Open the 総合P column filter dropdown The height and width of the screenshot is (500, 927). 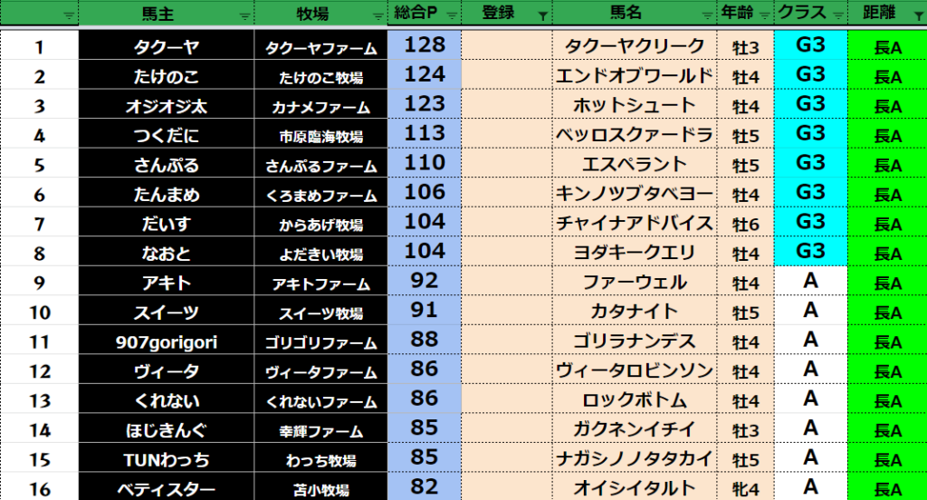[x=451, y=14]
